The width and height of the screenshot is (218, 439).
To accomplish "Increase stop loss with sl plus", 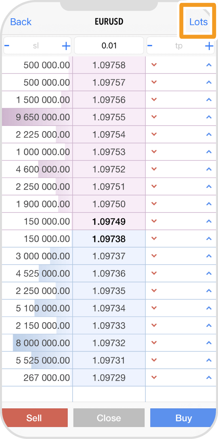I will click(66, 46).
